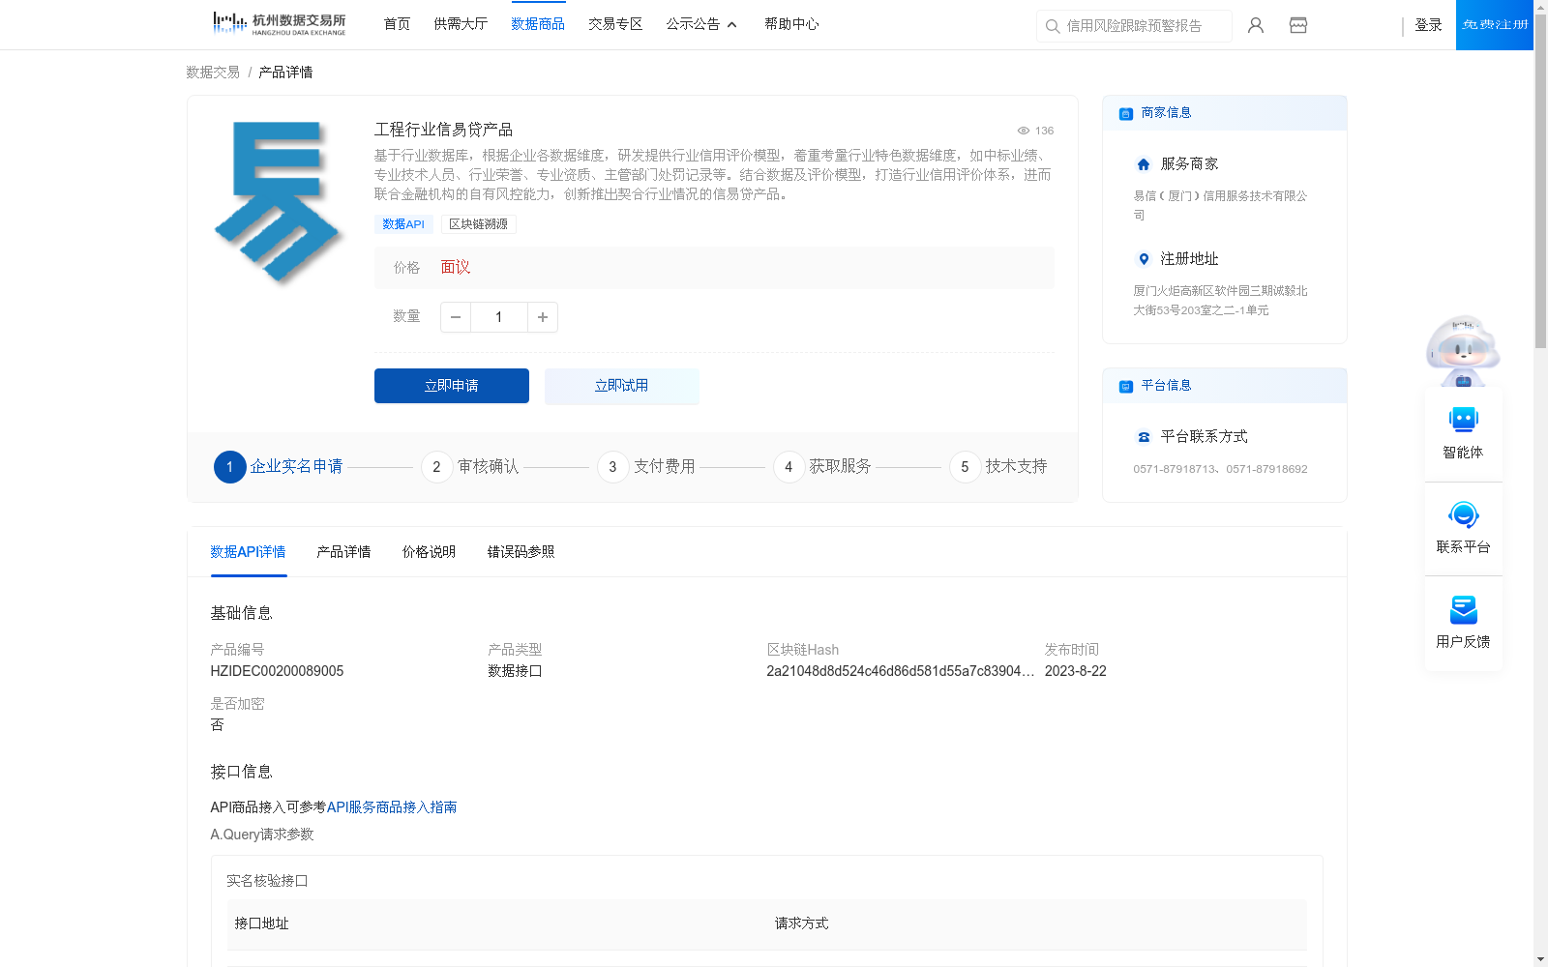This screenshot has width=1548, height=967.
Task: Click product number HZIDEC00200089005
Action: pos(277,671)
